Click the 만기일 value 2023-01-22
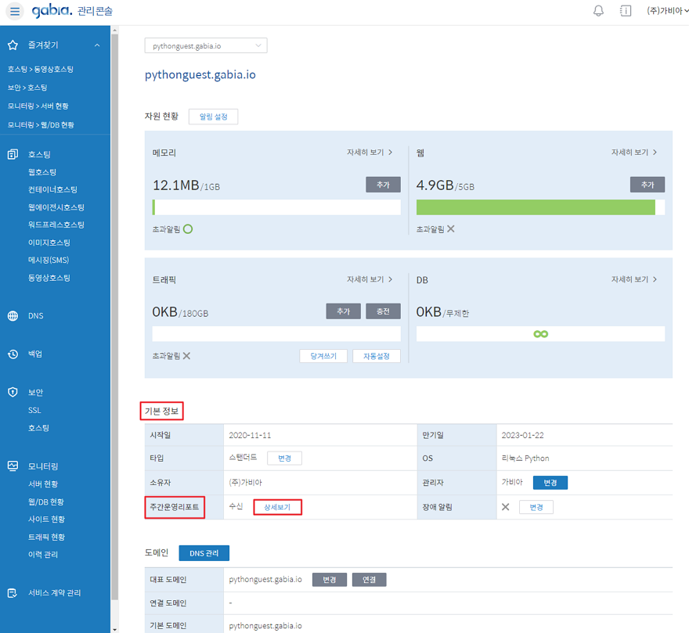Screen dimensions: 689x633 point(522,435)
